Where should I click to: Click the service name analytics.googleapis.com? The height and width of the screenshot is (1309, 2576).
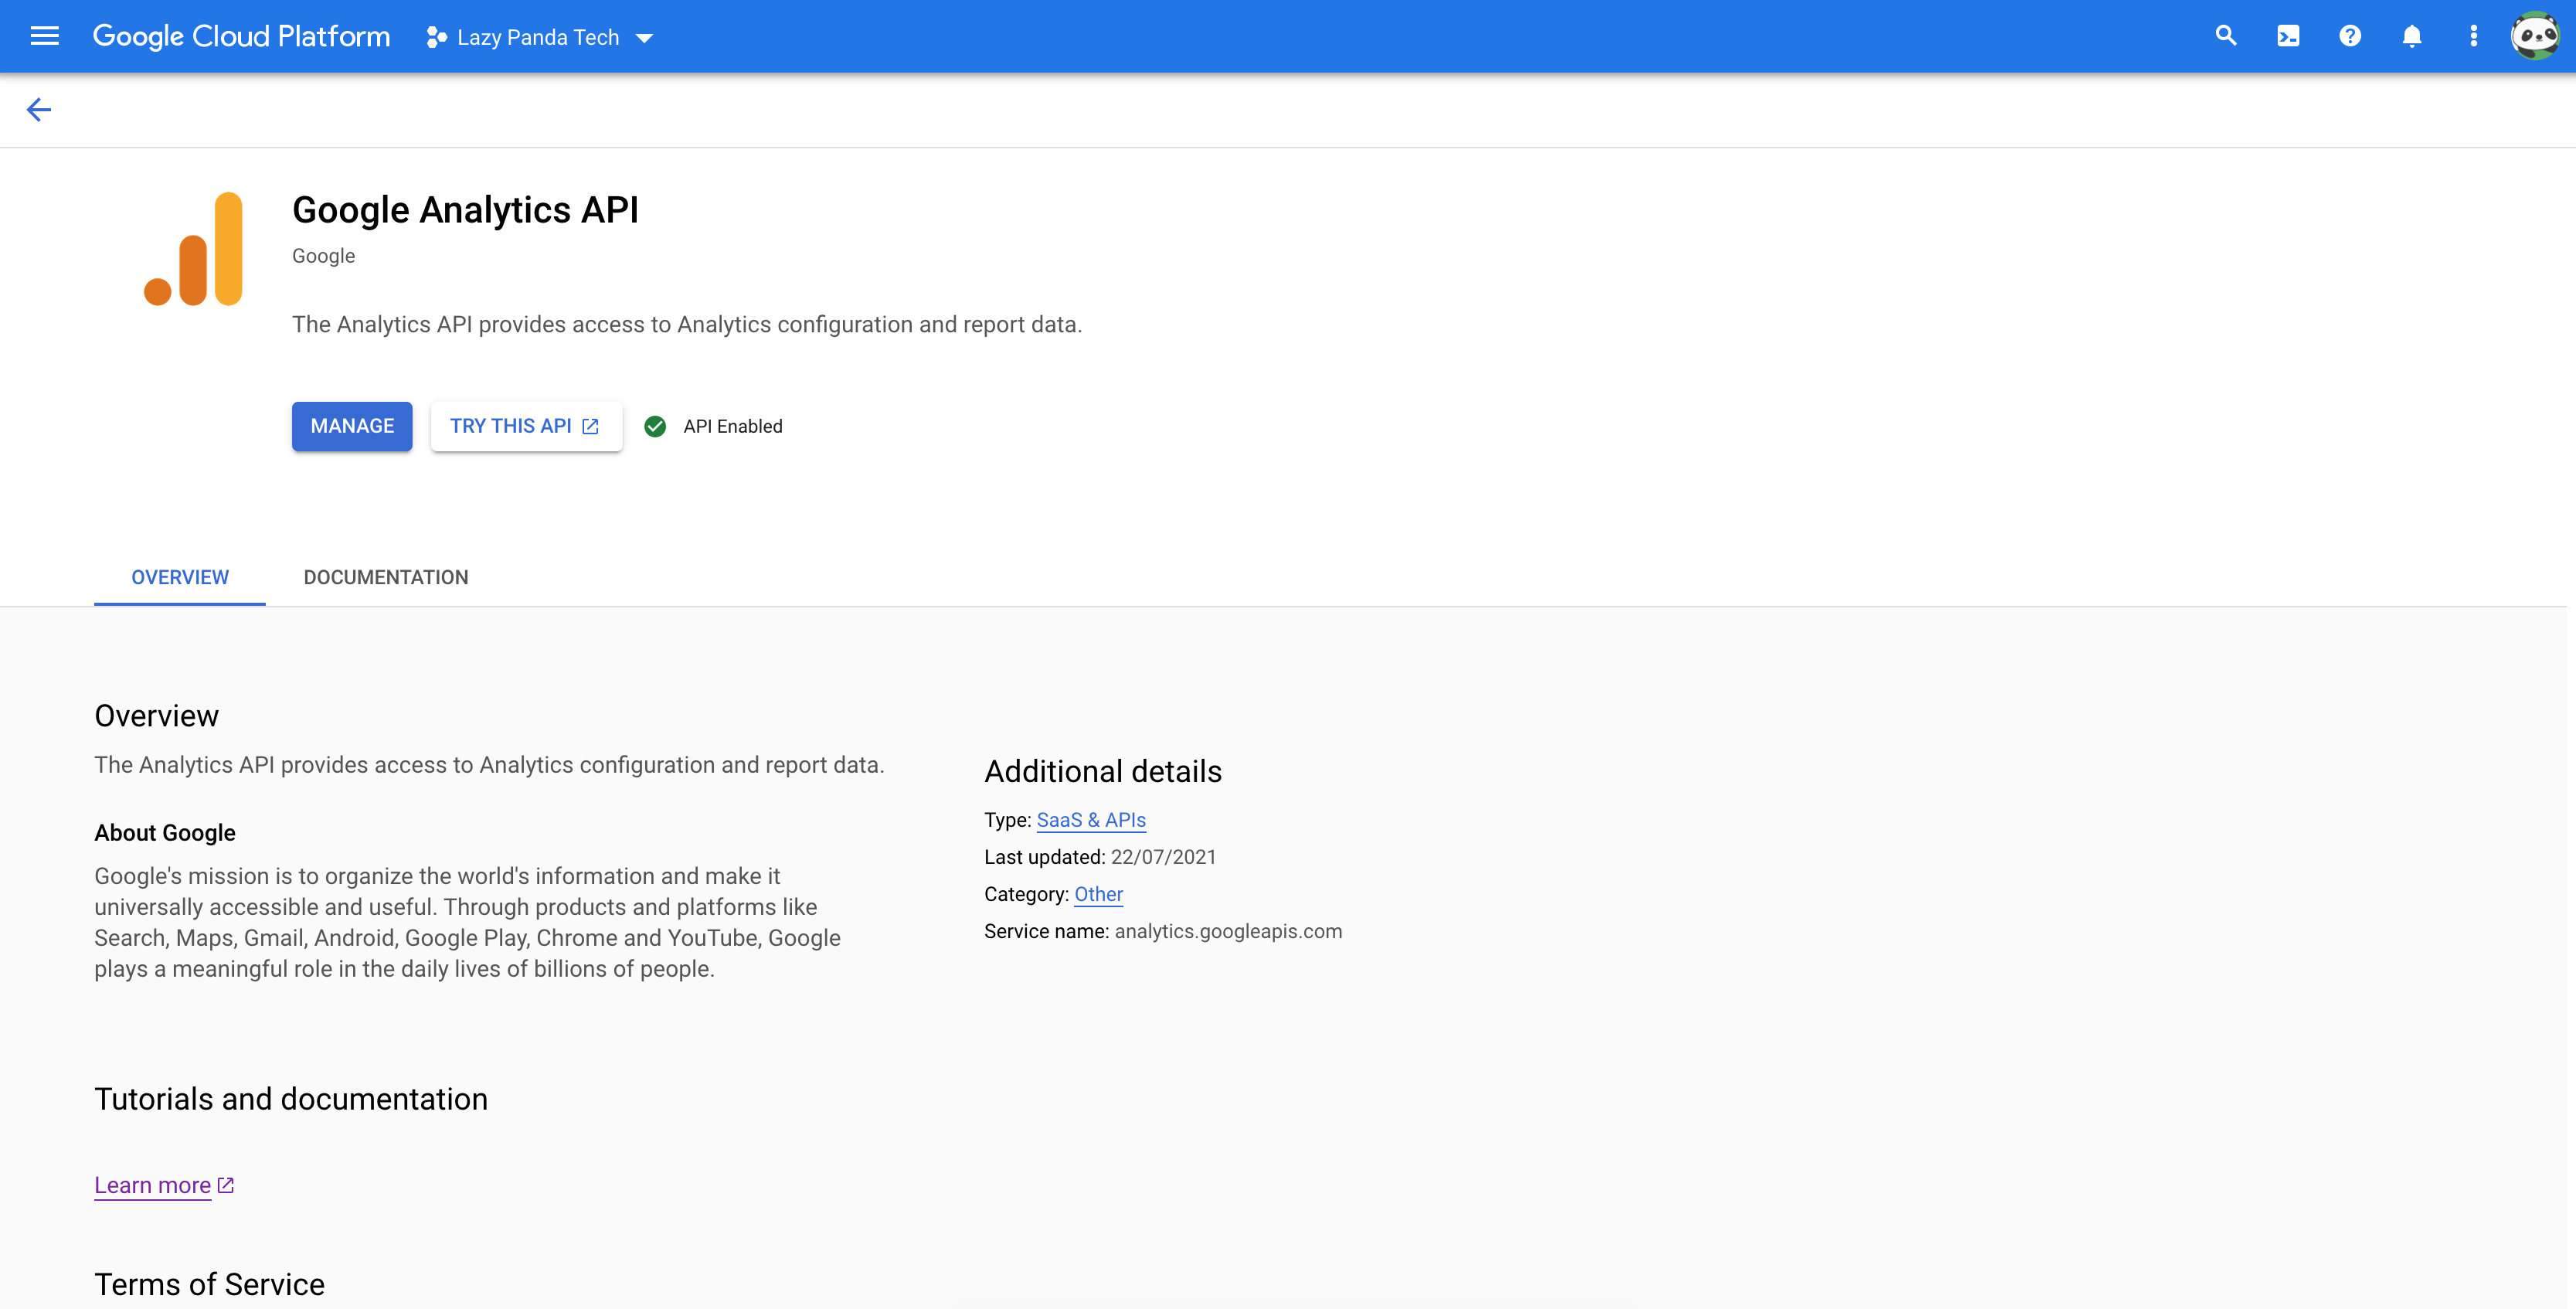click(x=1228, y=931)
